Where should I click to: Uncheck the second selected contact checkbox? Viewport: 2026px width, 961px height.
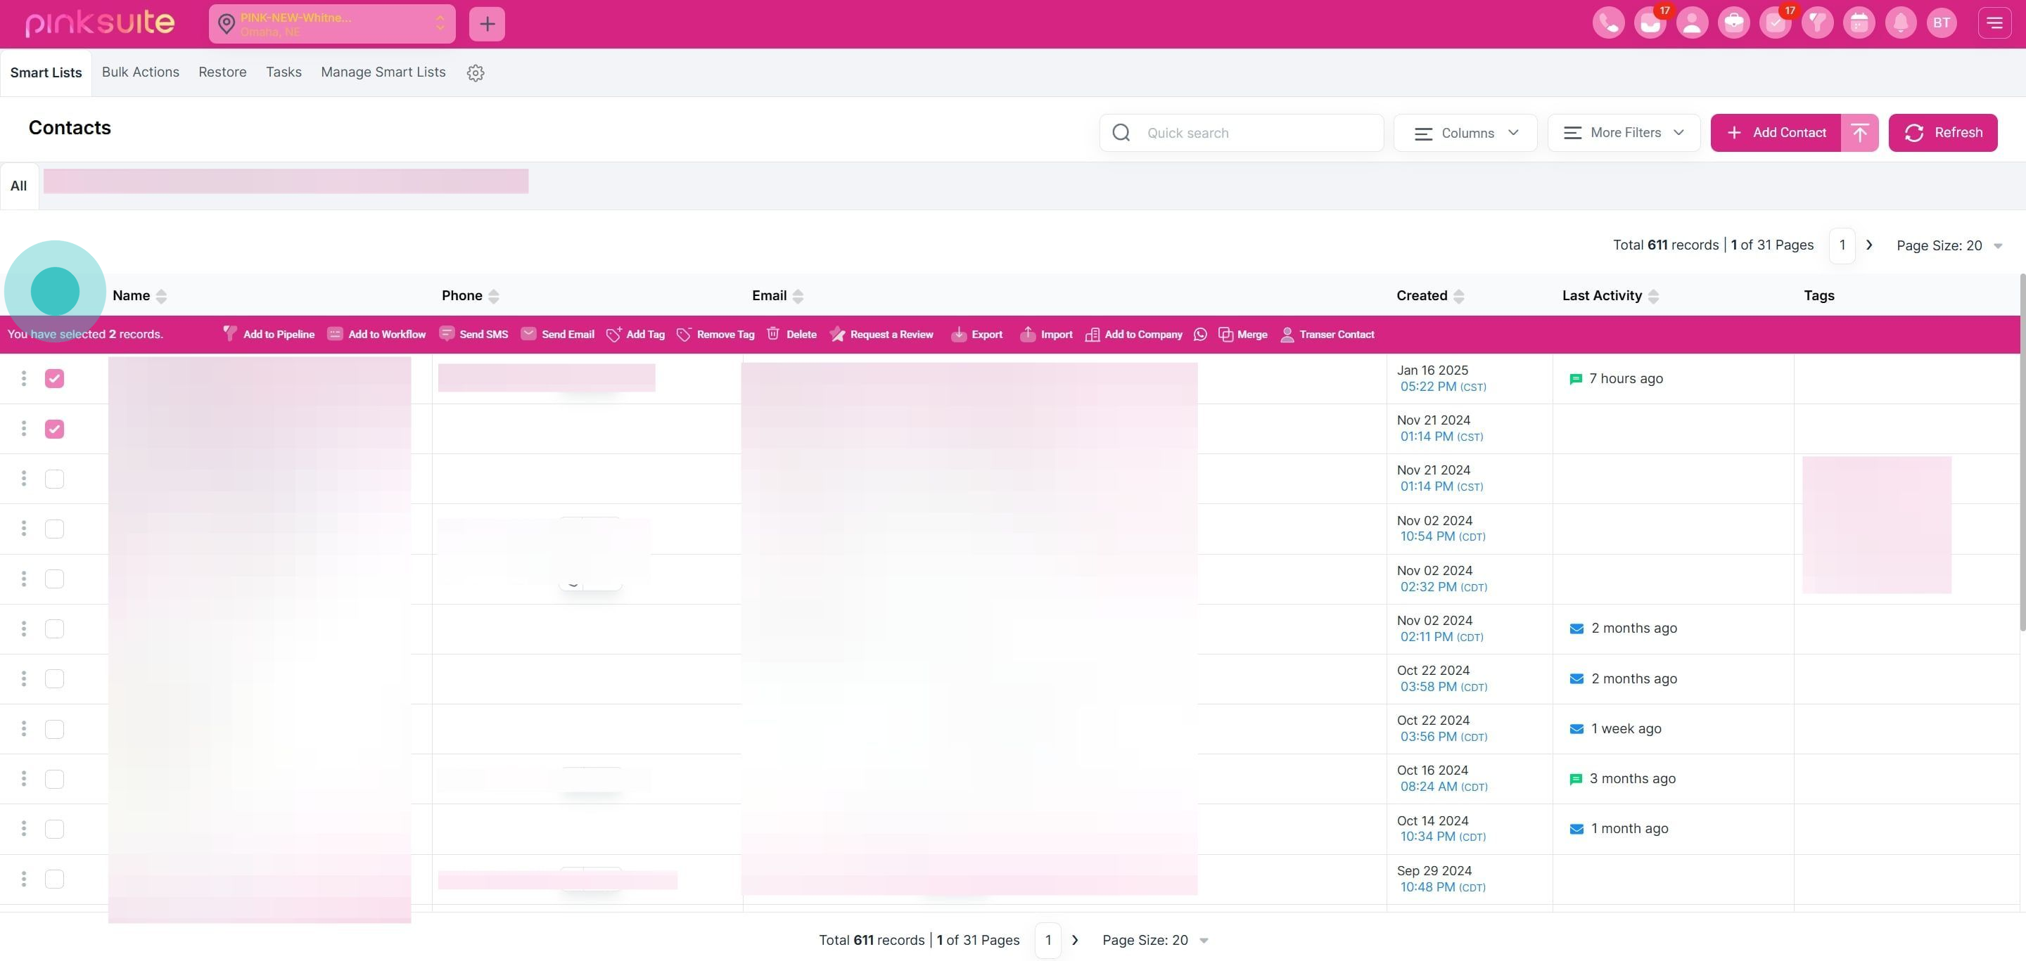pos(54,429)
